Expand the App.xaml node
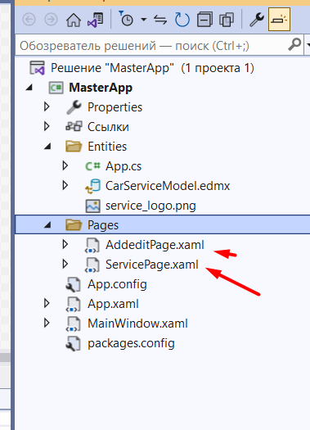Viewport: 310px width, 430px height. pos(47,304)
